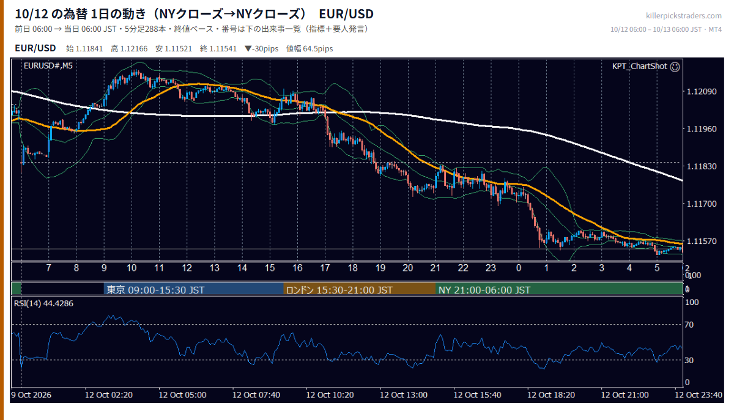Click the 9 Oct 2026 date label
The image size is (734, 420).
point(31,395)
